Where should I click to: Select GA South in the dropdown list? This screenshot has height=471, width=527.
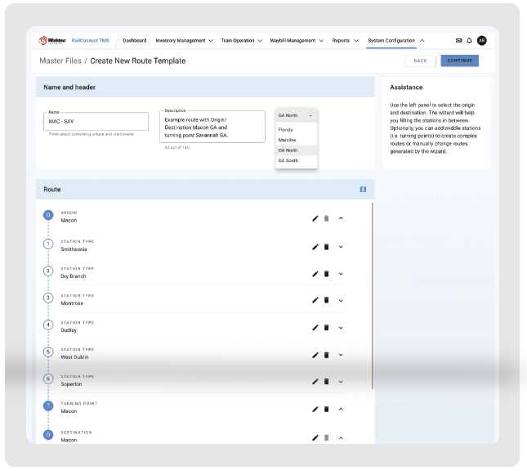point(288,161)
